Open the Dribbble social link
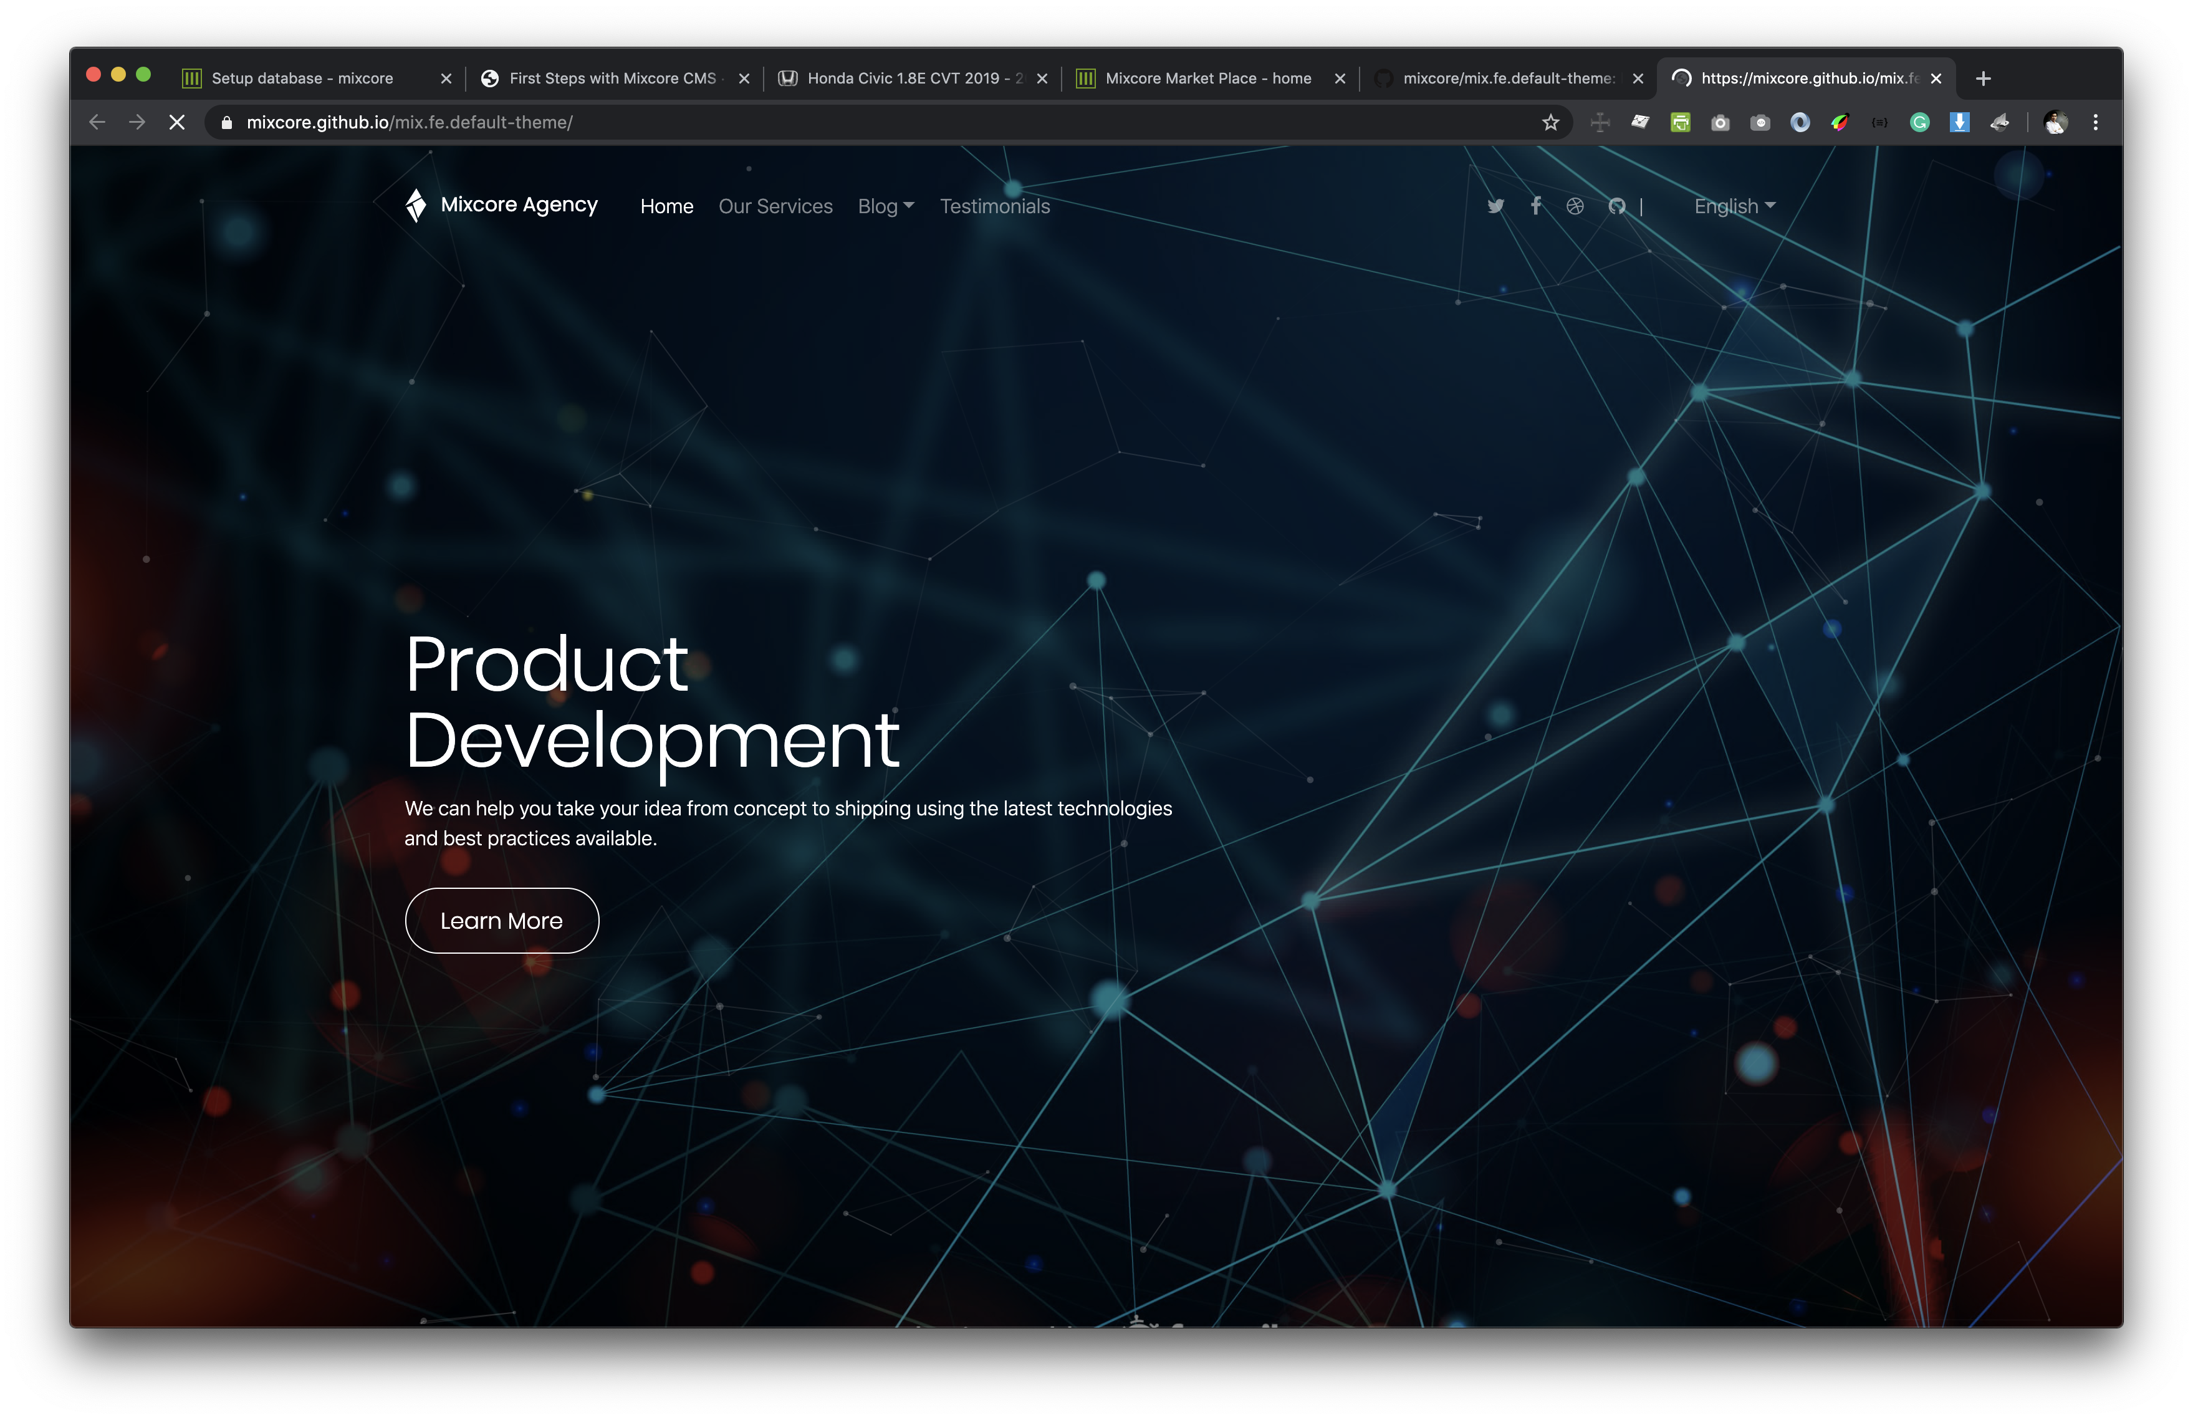Screen dimensions: 2193x1420 click(x=1576, y=206)
